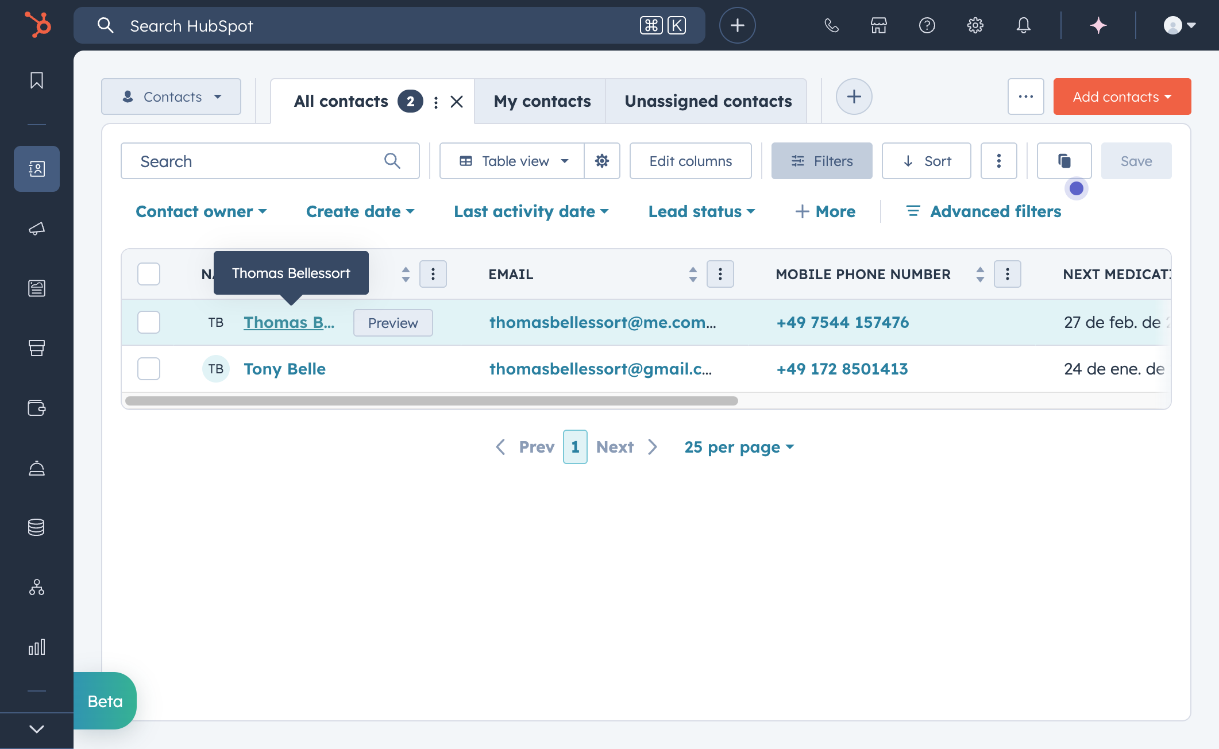Image resolution: width=1219 pixels, height=749 pixels.
Task: Expand the Contacts object dropdown
Action: [x=171, y=96]
